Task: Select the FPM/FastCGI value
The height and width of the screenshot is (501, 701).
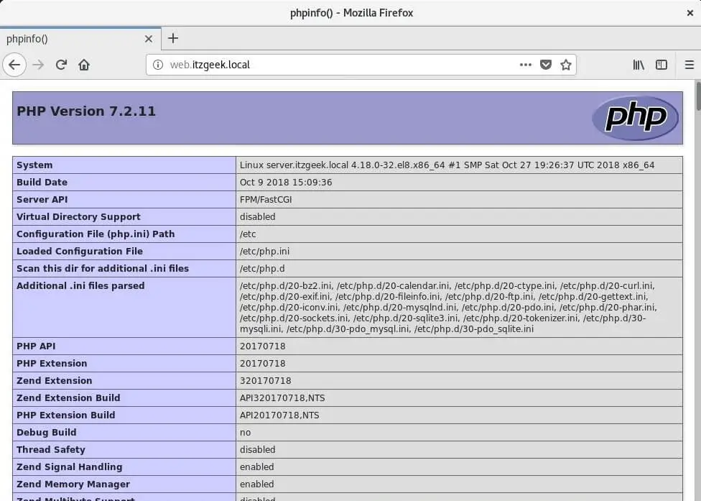Action: point(266,200)
